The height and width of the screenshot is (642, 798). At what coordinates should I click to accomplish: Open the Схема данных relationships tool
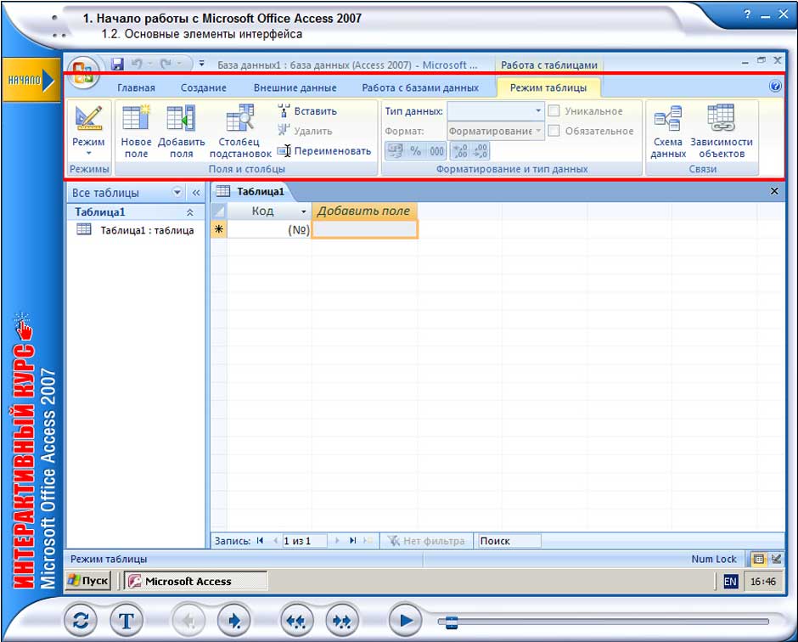[x=668, y=121]
